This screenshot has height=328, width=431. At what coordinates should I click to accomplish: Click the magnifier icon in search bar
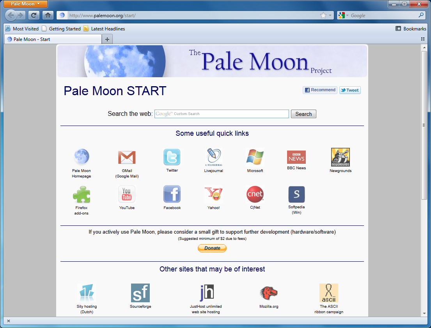(x=421, y=15)
